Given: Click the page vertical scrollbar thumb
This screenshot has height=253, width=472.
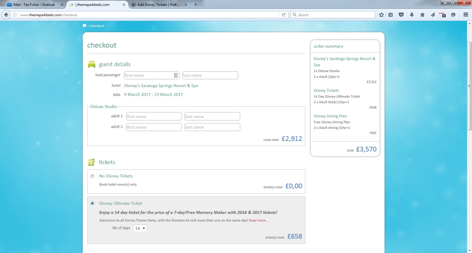Looking at the screenshot, I should point(469,86).
